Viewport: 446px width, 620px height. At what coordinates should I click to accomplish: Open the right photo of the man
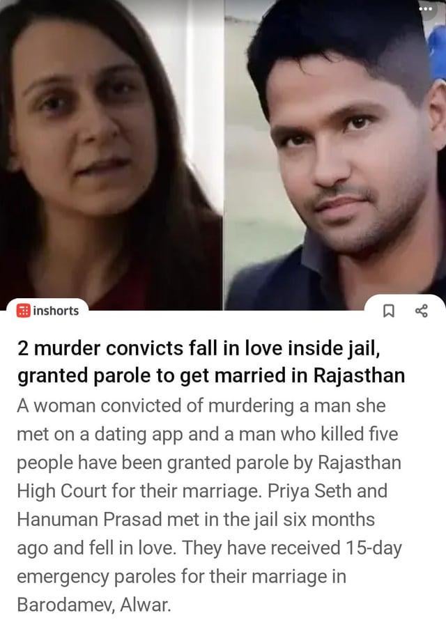click(x=335, y=154)
